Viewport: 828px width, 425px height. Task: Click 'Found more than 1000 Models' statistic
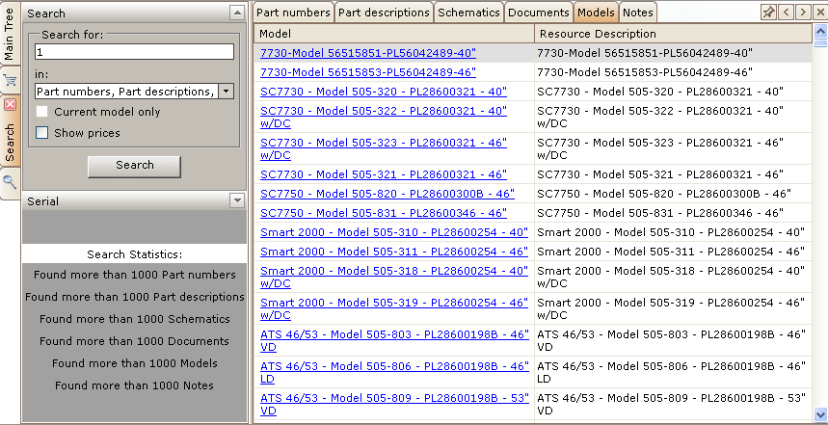135,363
